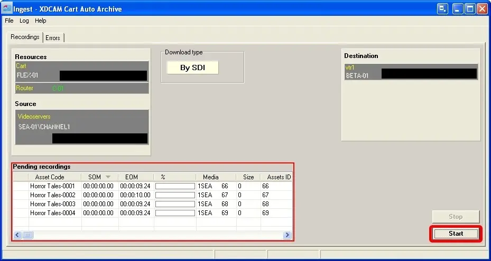
Task: Select the Horror Tales-0003 recording row
Action: (x=52, y=204)
